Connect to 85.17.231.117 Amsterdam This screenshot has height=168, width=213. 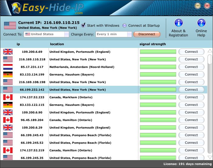[x=191, y=67]
